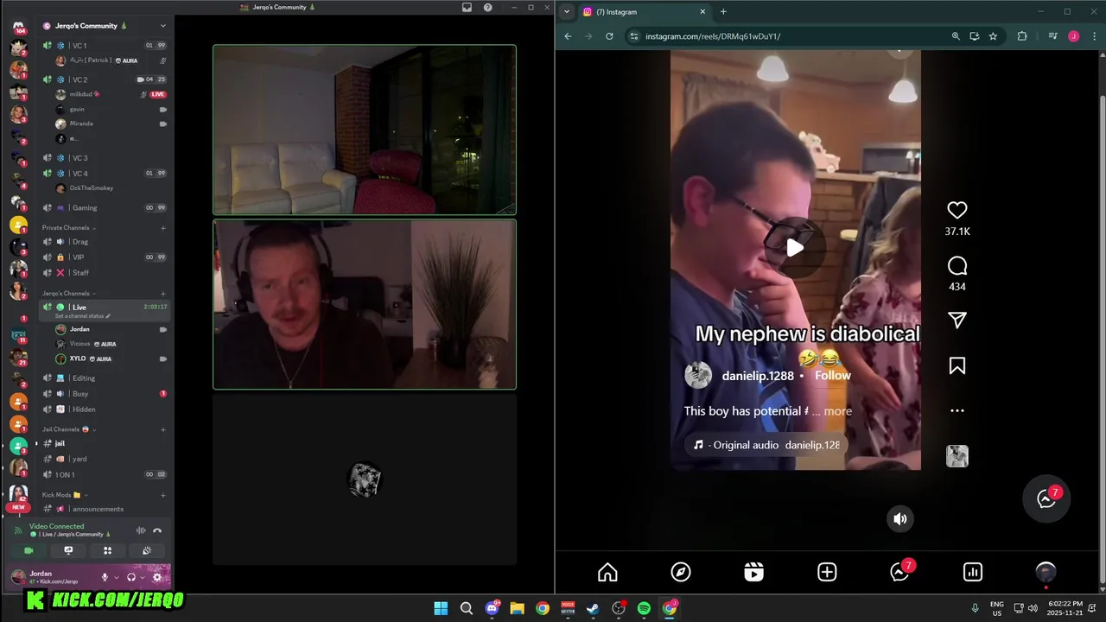
Task: Toggle Discord noise suppression waveform
Action: click(141, 530)
